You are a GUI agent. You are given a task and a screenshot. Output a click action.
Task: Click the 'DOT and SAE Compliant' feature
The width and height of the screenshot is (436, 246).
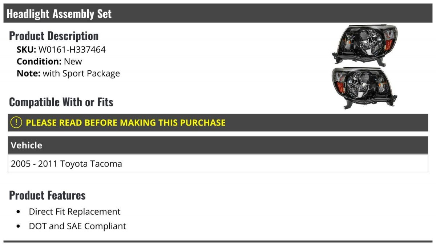pos(77,226)
